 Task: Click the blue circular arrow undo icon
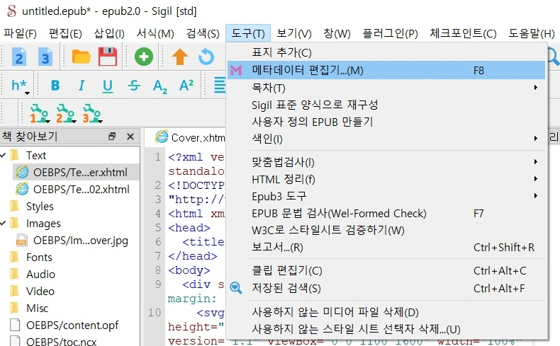click(x=206, y=57)
